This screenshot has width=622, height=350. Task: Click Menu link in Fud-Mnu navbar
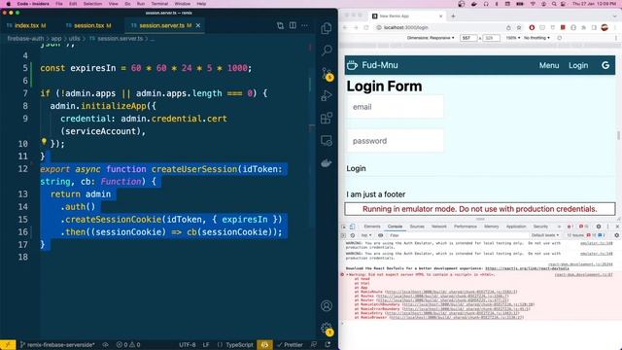click(549, 65)
